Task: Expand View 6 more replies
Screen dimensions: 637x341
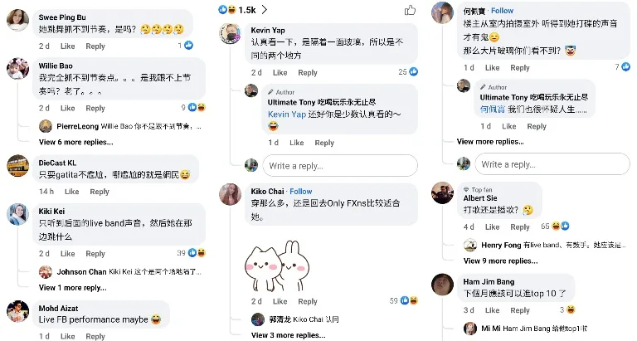Action: (x=76, y=142)
